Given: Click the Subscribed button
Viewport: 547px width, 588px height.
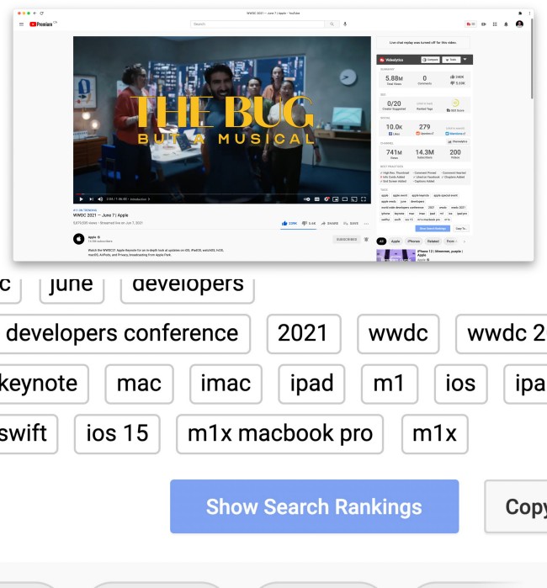Looking at the screenshot, I should (x=346, y=239).
